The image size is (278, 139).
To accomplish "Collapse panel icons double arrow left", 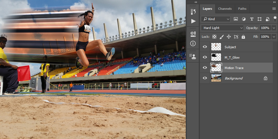I will click(x=196, y=2).
